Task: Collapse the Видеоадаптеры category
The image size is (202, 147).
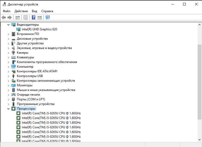Action: pos(8,25)
